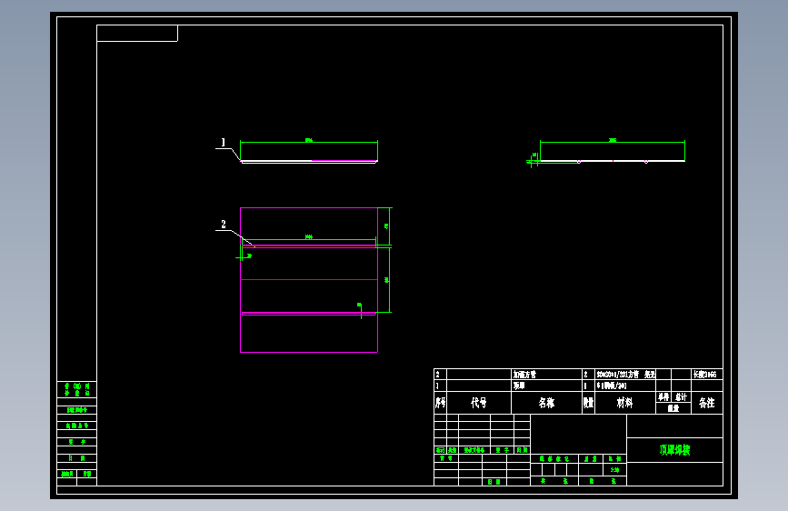Click balloon number 1 on the top view
Screen dimensions: 788x511
coord(224,143)
